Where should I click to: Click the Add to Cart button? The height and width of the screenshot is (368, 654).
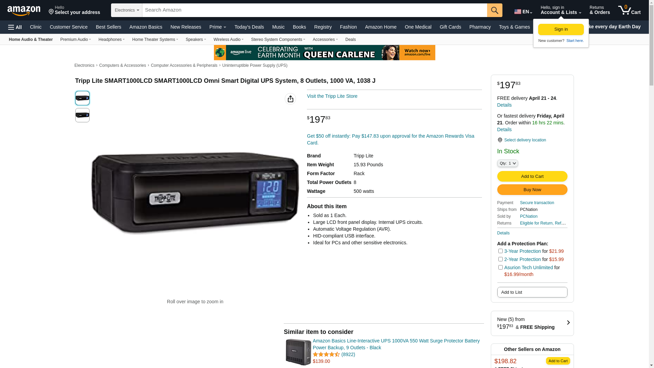click(x=532, y=177)
